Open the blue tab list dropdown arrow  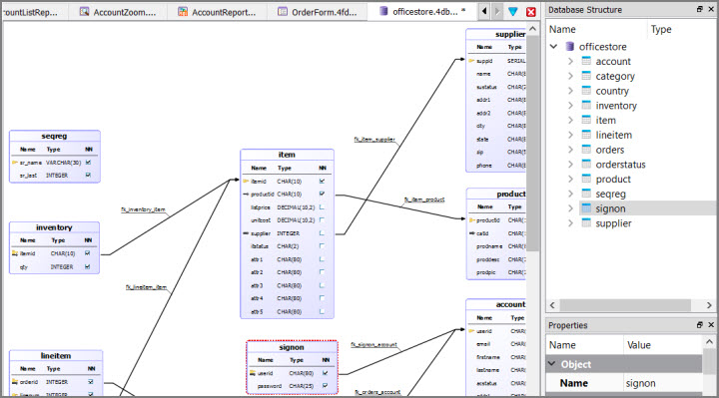(x=513, y=11)
